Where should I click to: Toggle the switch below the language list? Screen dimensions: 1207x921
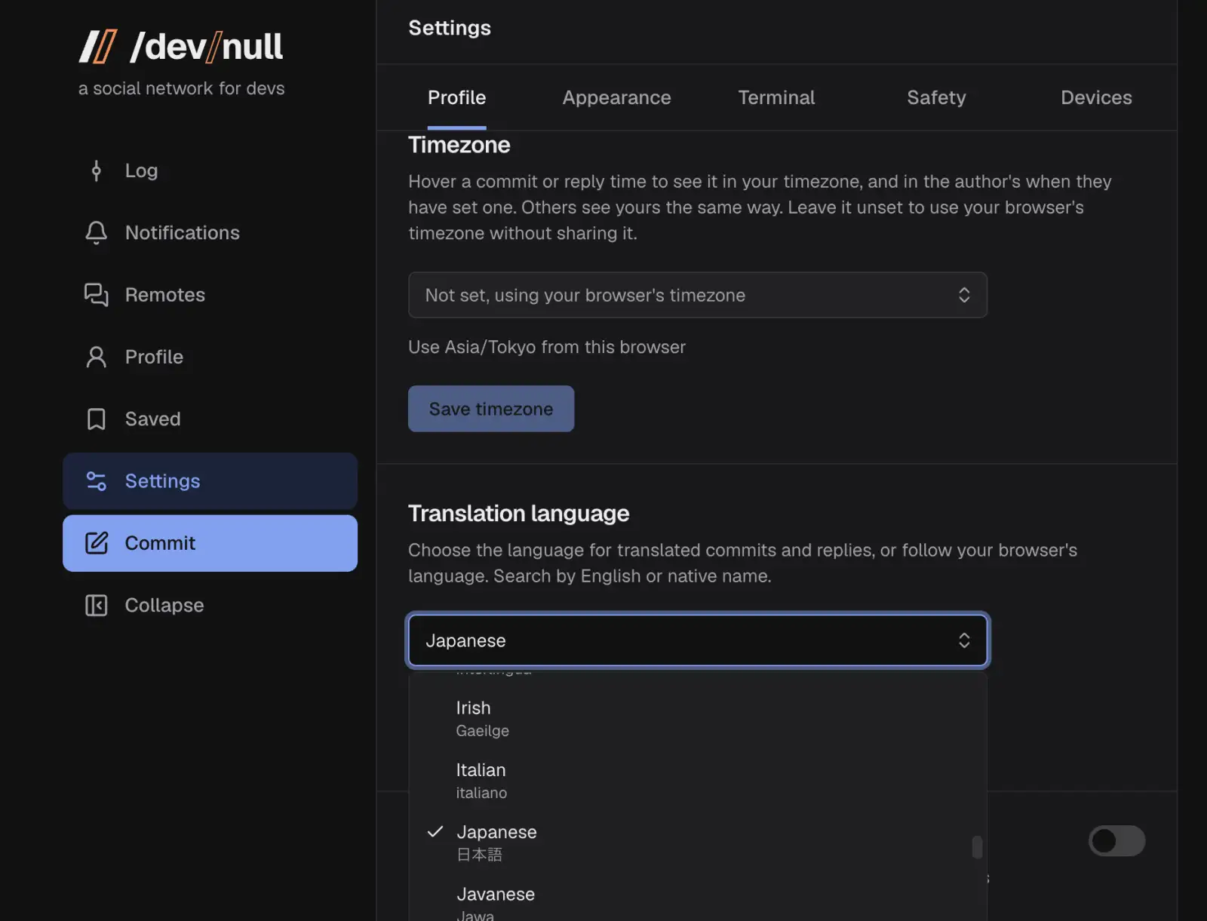1116,840
